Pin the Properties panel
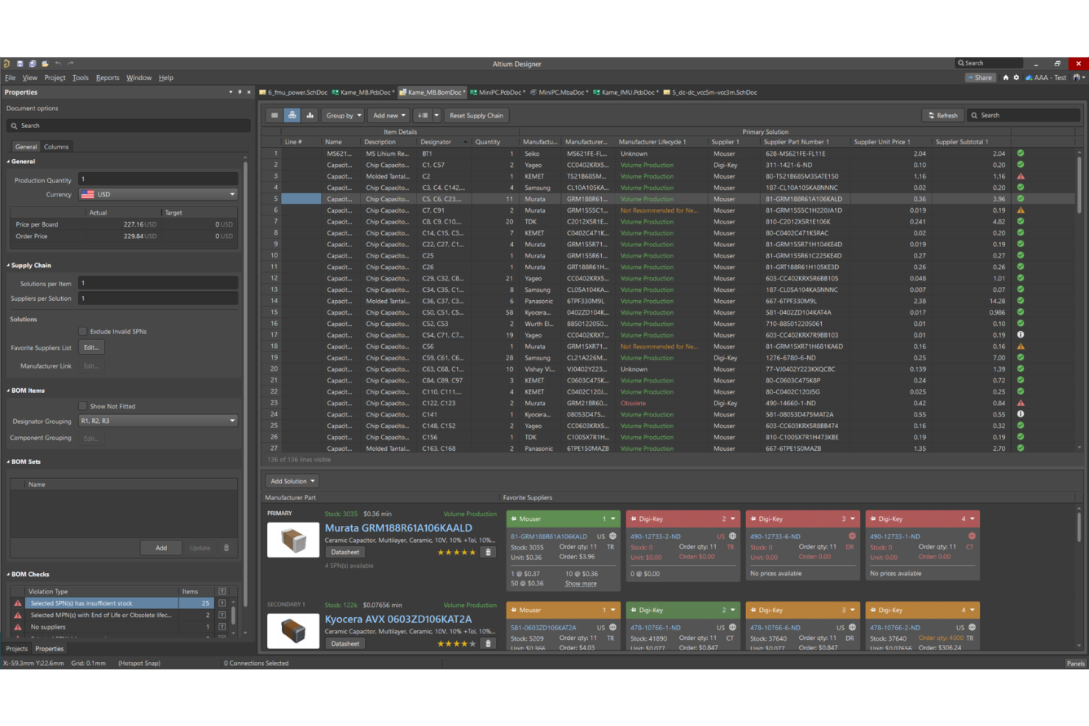 240,92
